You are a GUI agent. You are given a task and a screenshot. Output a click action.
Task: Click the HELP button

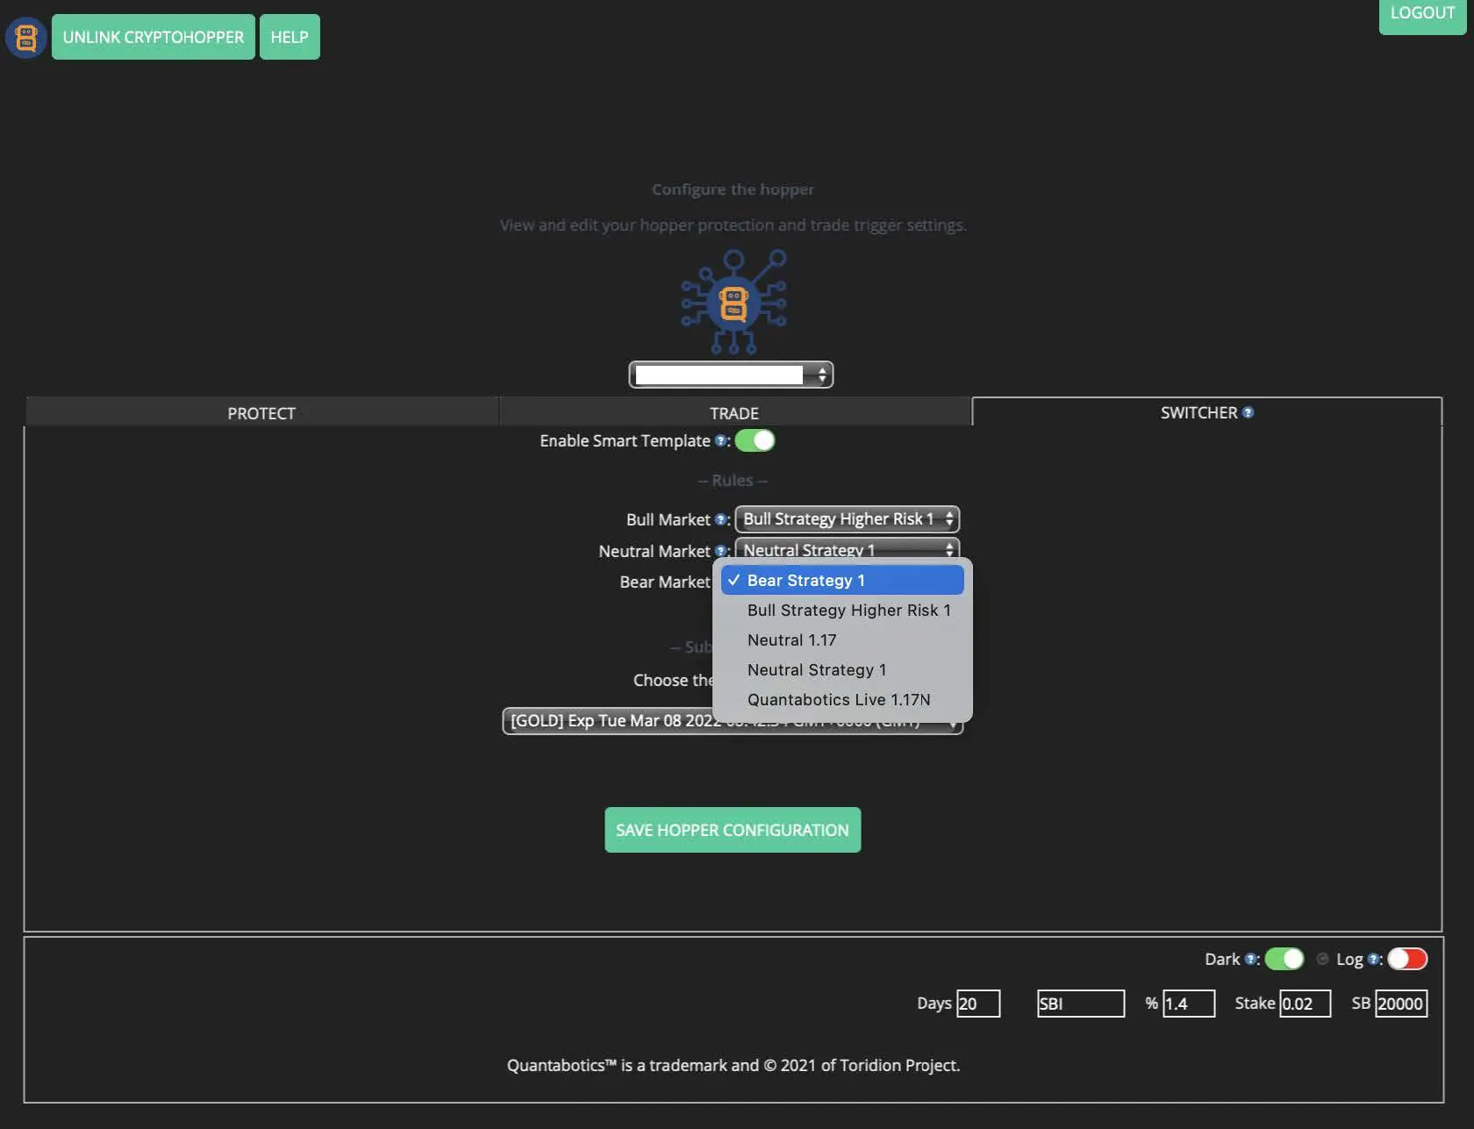pyautogui.click(x=290, y=37)
